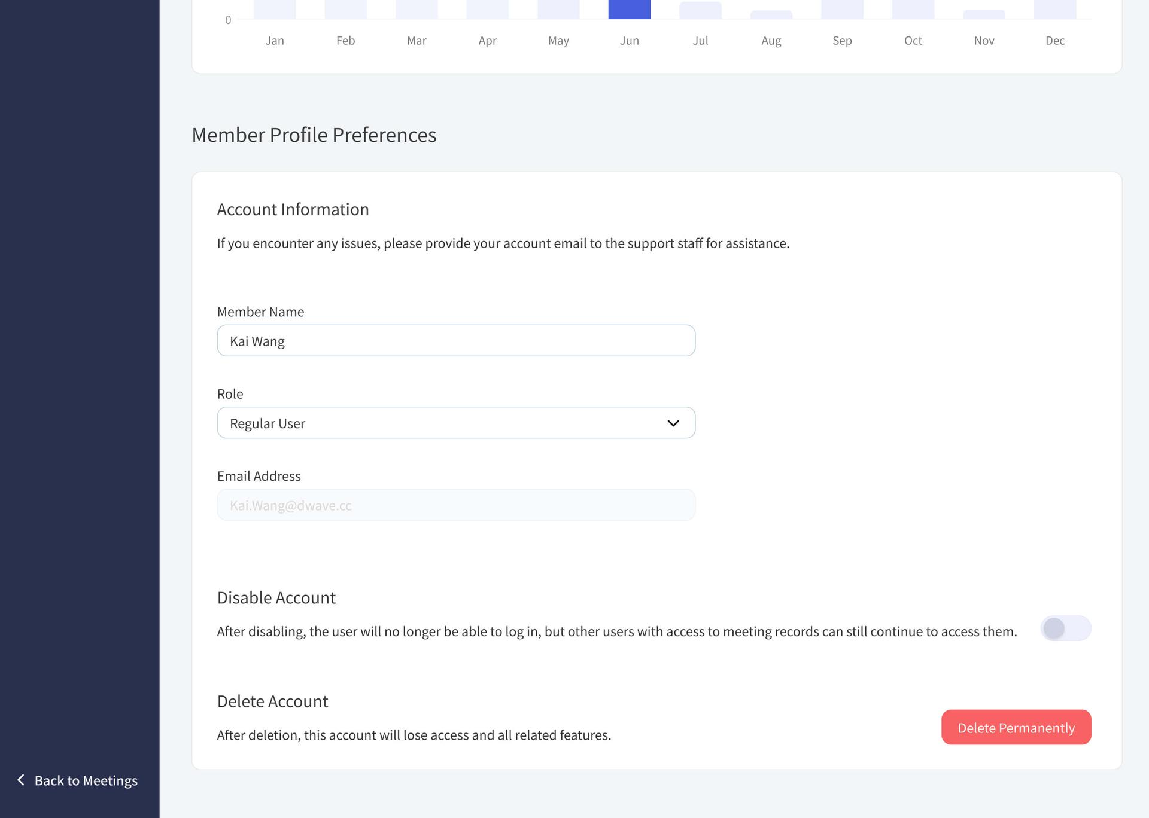1149x818 pixels.
Task: Click the Apr month label
Action: [x=487, y=41]
